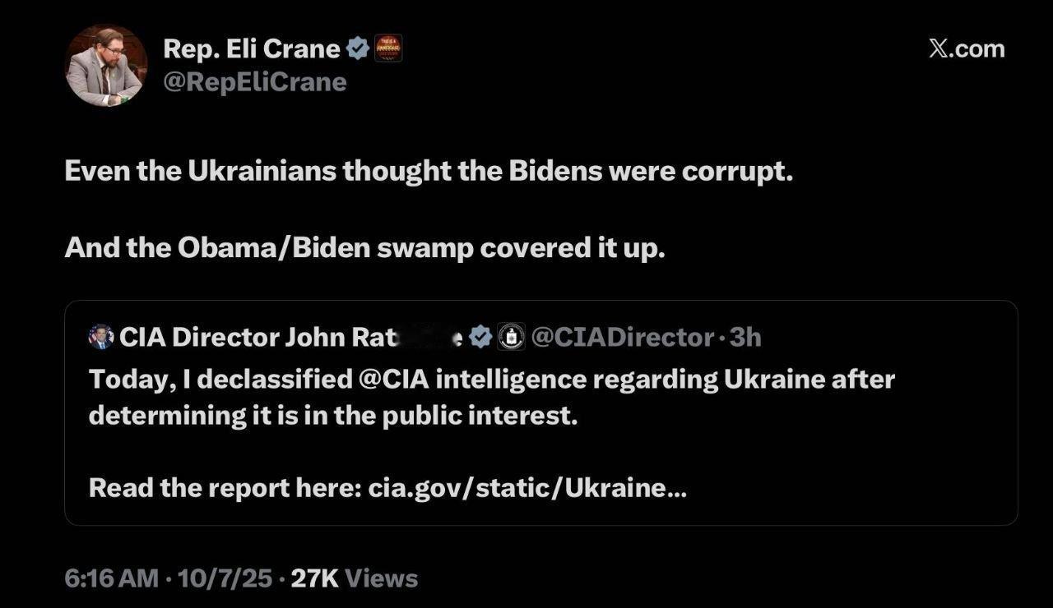
Task: Click the 3h timestamp on the quoted post
Action: coord(746,337)
